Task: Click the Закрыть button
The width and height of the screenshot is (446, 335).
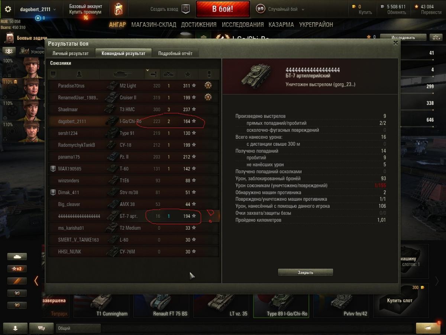Action: [306, 273]
